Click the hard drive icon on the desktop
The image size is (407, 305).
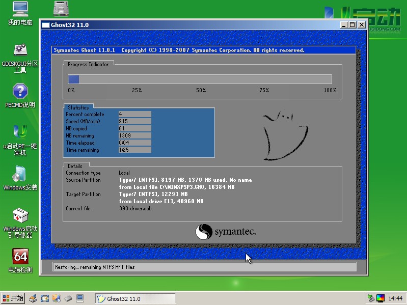61,9
